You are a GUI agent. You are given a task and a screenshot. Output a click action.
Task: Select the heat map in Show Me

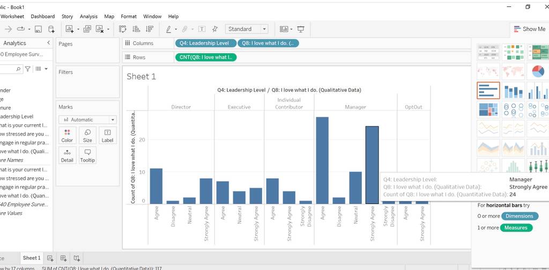point(513,52)
